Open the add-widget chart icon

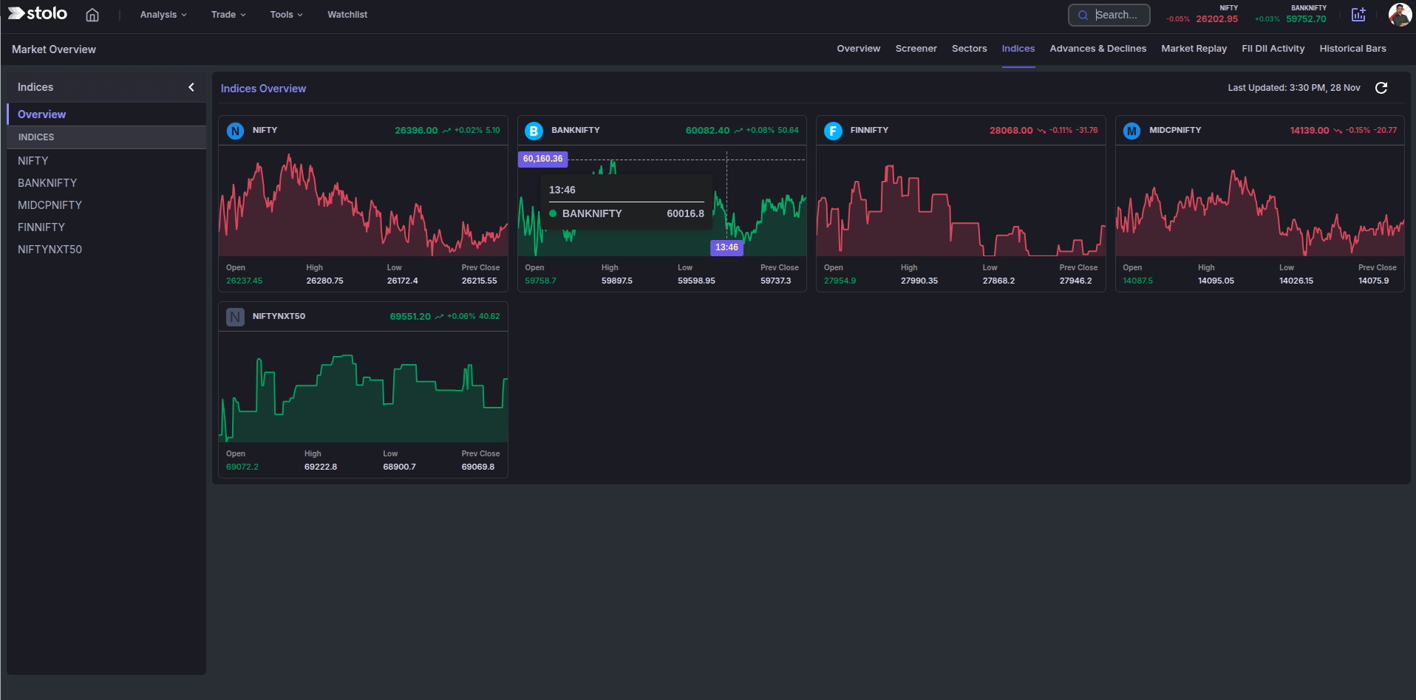[x=1358, y=14]
